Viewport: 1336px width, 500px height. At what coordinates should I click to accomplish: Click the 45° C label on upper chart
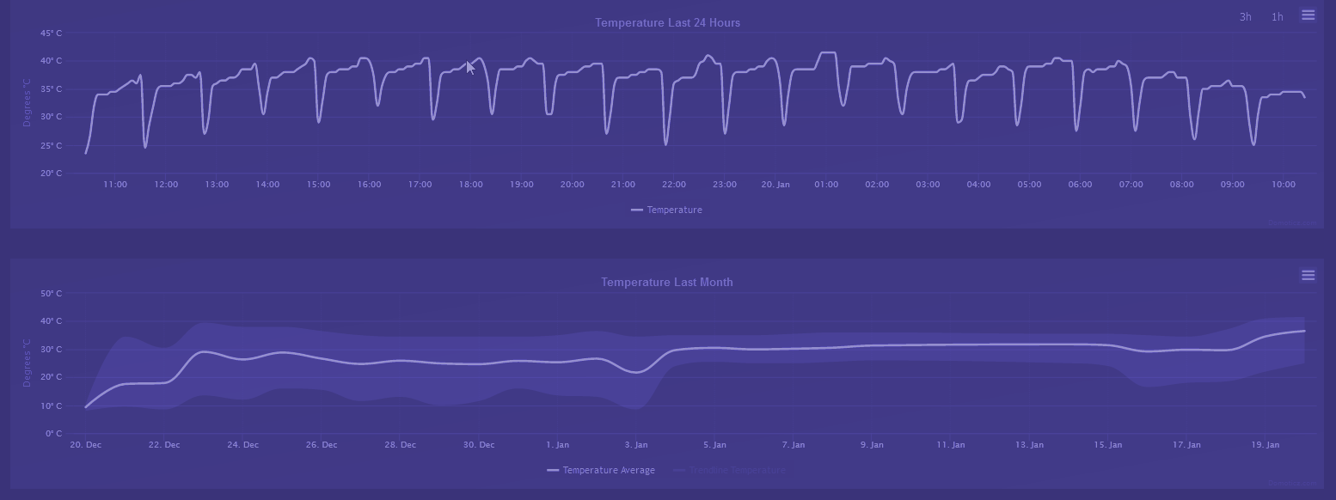coord(51,34)
